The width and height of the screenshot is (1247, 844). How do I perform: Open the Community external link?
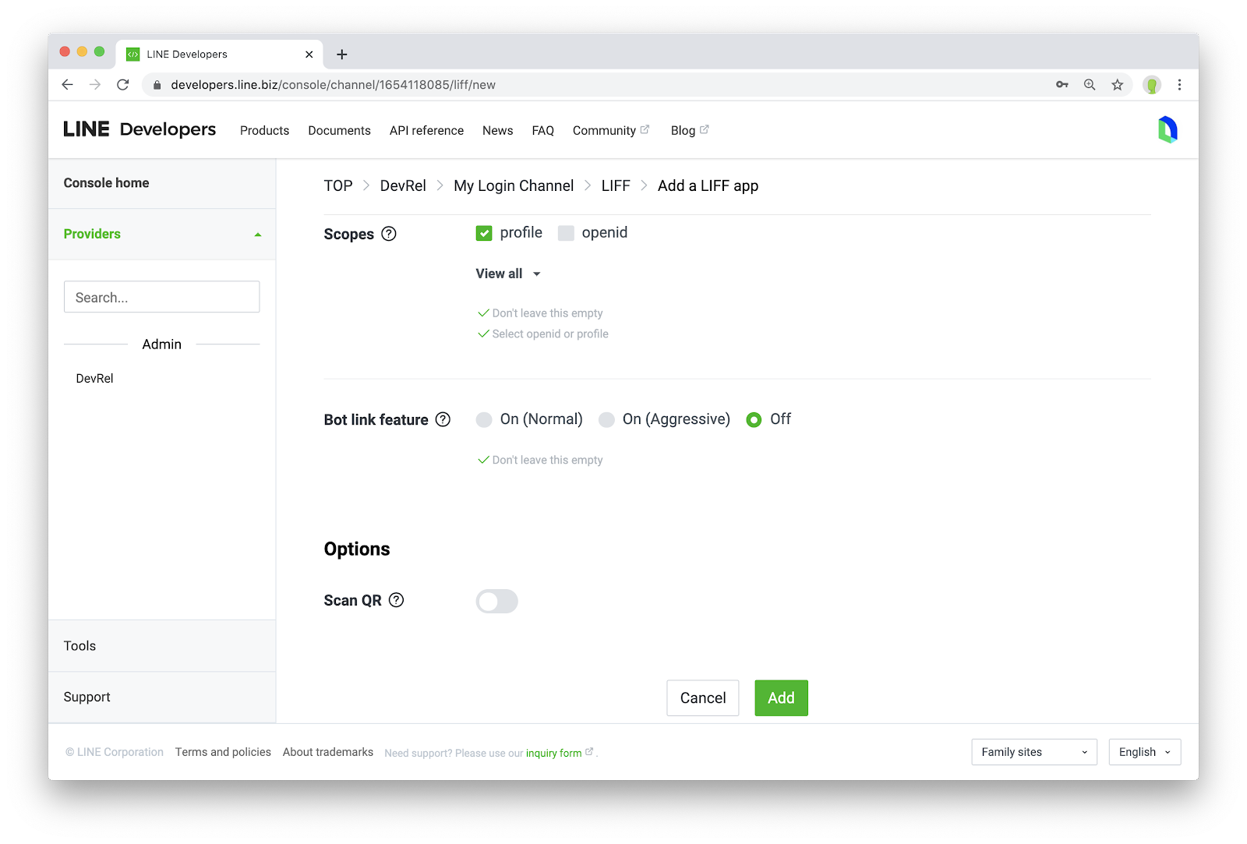coord(610,130)
